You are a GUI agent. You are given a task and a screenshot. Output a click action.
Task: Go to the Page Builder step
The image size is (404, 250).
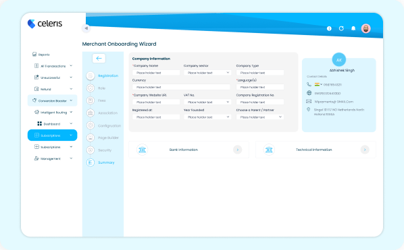[x=103, y=137]
